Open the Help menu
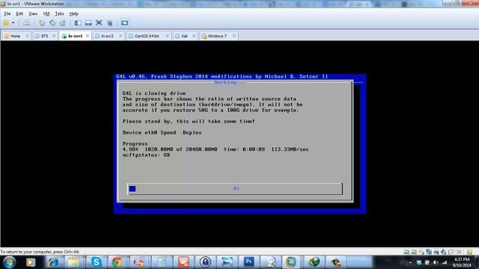The height and width of the screenshot is (269, 479). point(73,13)
